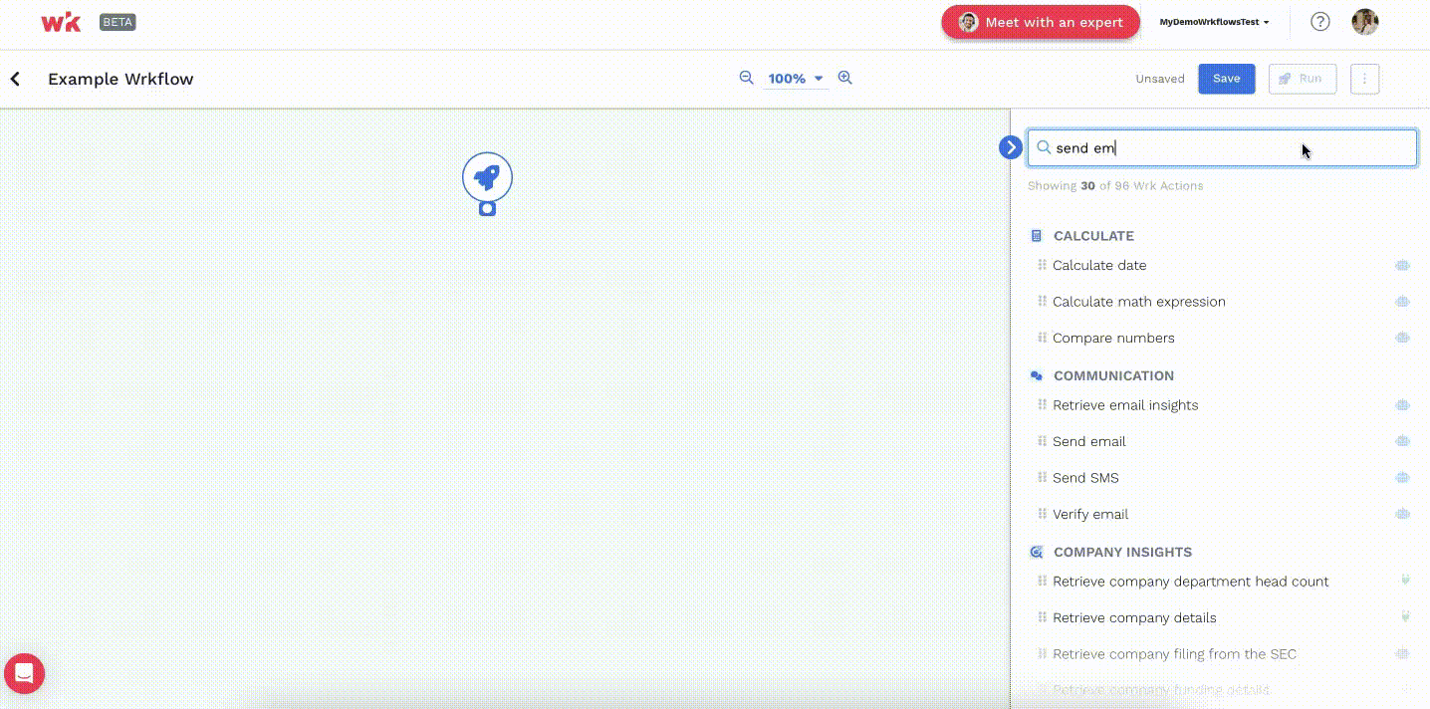Click the plug icon on department head count row
Screen dimensions: 1430x709
coord(1405,580)
